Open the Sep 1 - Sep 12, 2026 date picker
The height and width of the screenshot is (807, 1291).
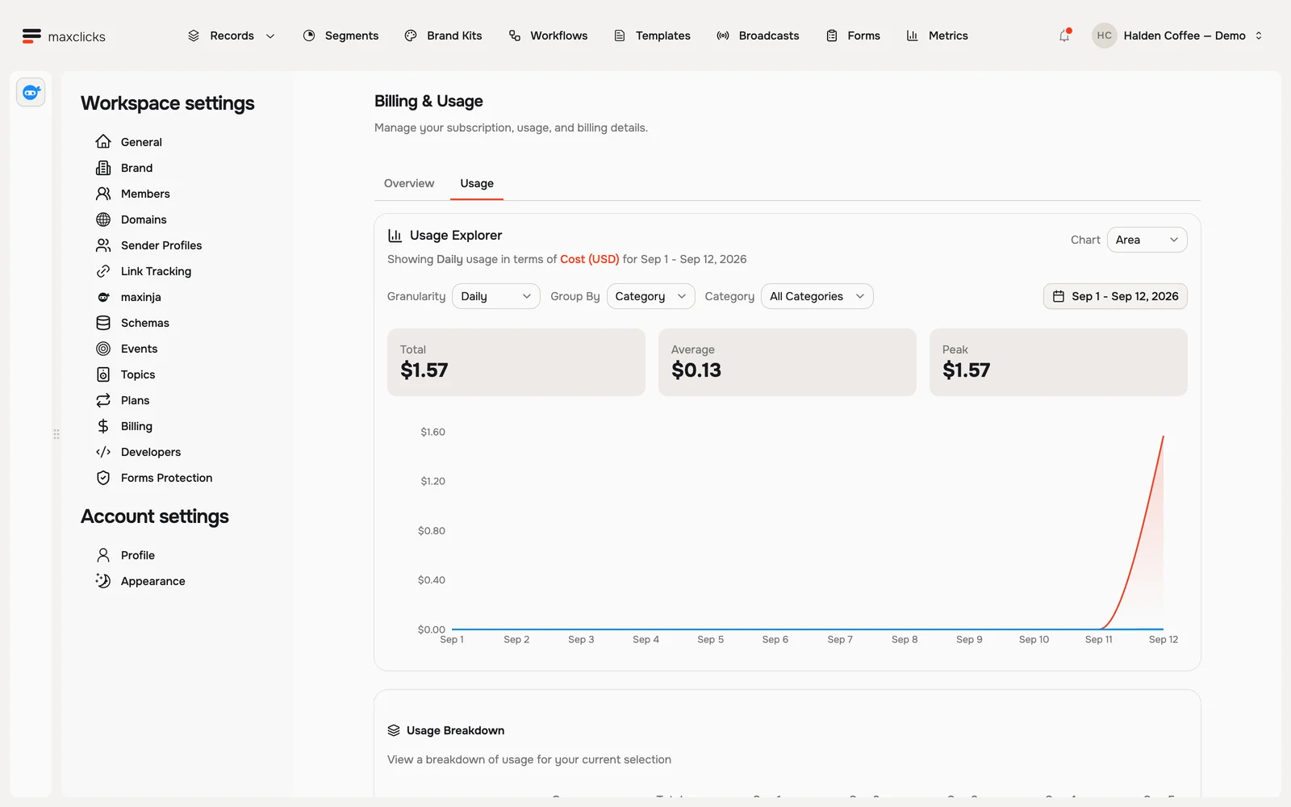point(1115,296)
